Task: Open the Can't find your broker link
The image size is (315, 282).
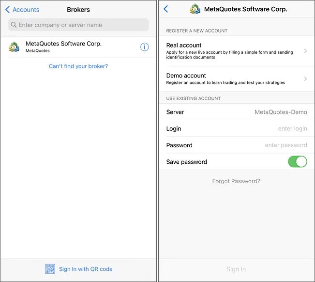Action: 78,66
